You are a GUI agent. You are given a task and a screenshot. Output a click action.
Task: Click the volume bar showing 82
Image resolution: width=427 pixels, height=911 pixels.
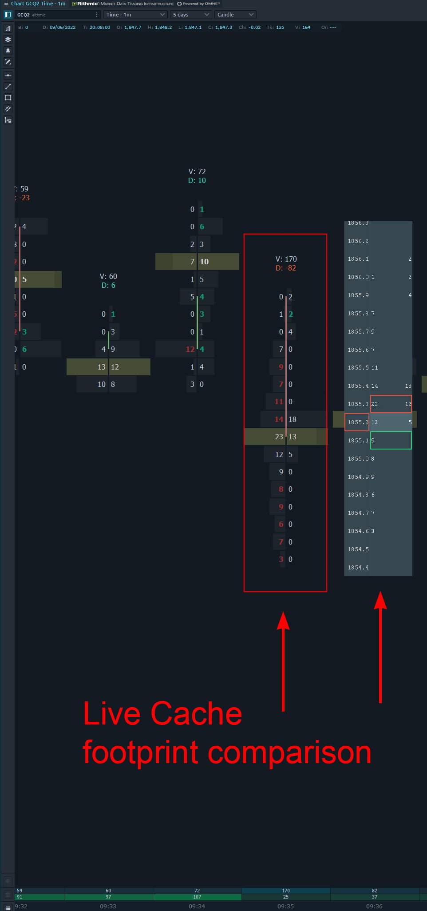point(375,891)
